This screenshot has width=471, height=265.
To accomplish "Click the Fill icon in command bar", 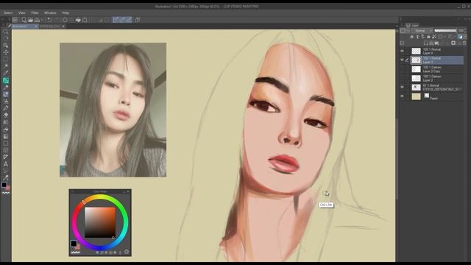I will 78,20.
